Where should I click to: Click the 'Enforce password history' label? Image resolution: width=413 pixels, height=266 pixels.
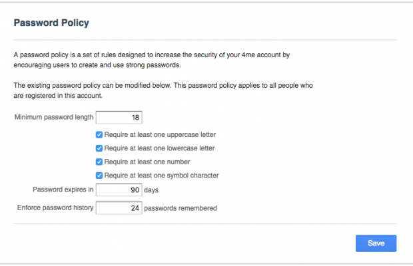pos(55,209)
